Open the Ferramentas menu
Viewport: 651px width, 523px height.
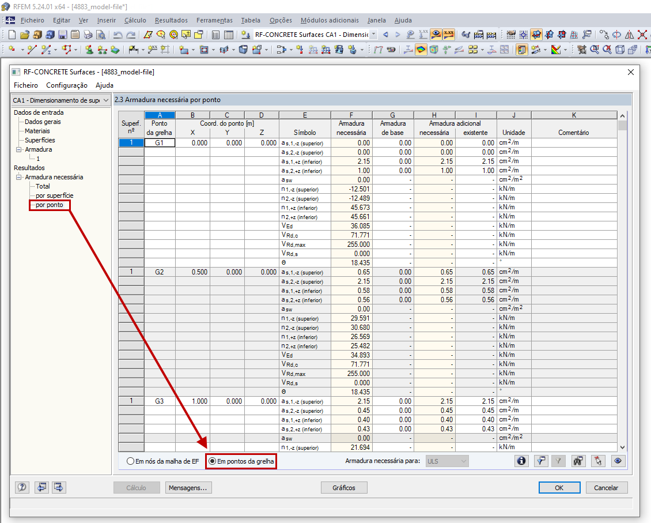pyautogui.click(x=215, y=20)
